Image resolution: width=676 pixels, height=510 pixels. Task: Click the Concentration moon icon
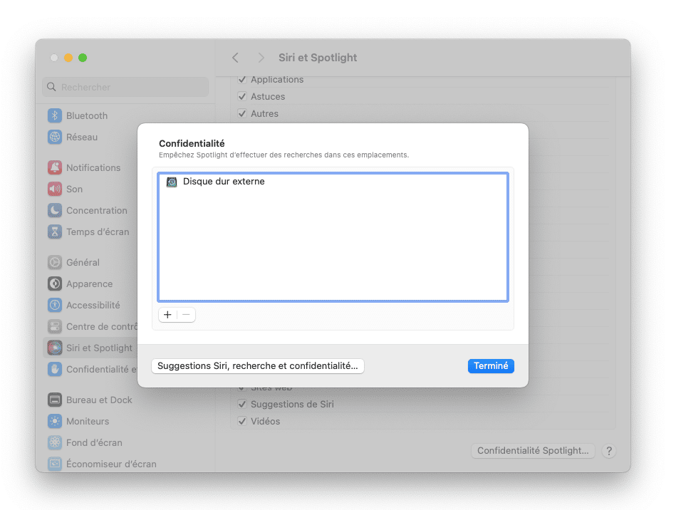click(x=55, y=210)
